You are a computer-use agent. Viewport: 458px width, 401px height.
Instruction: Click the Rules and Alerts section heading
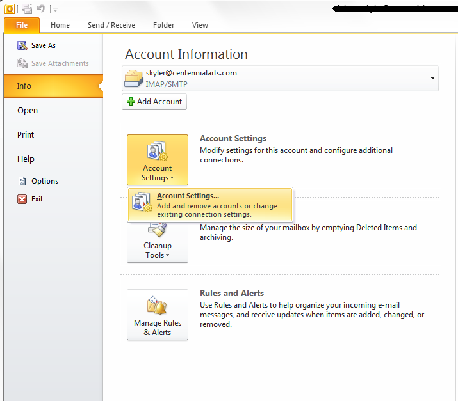tap(232, 293)
